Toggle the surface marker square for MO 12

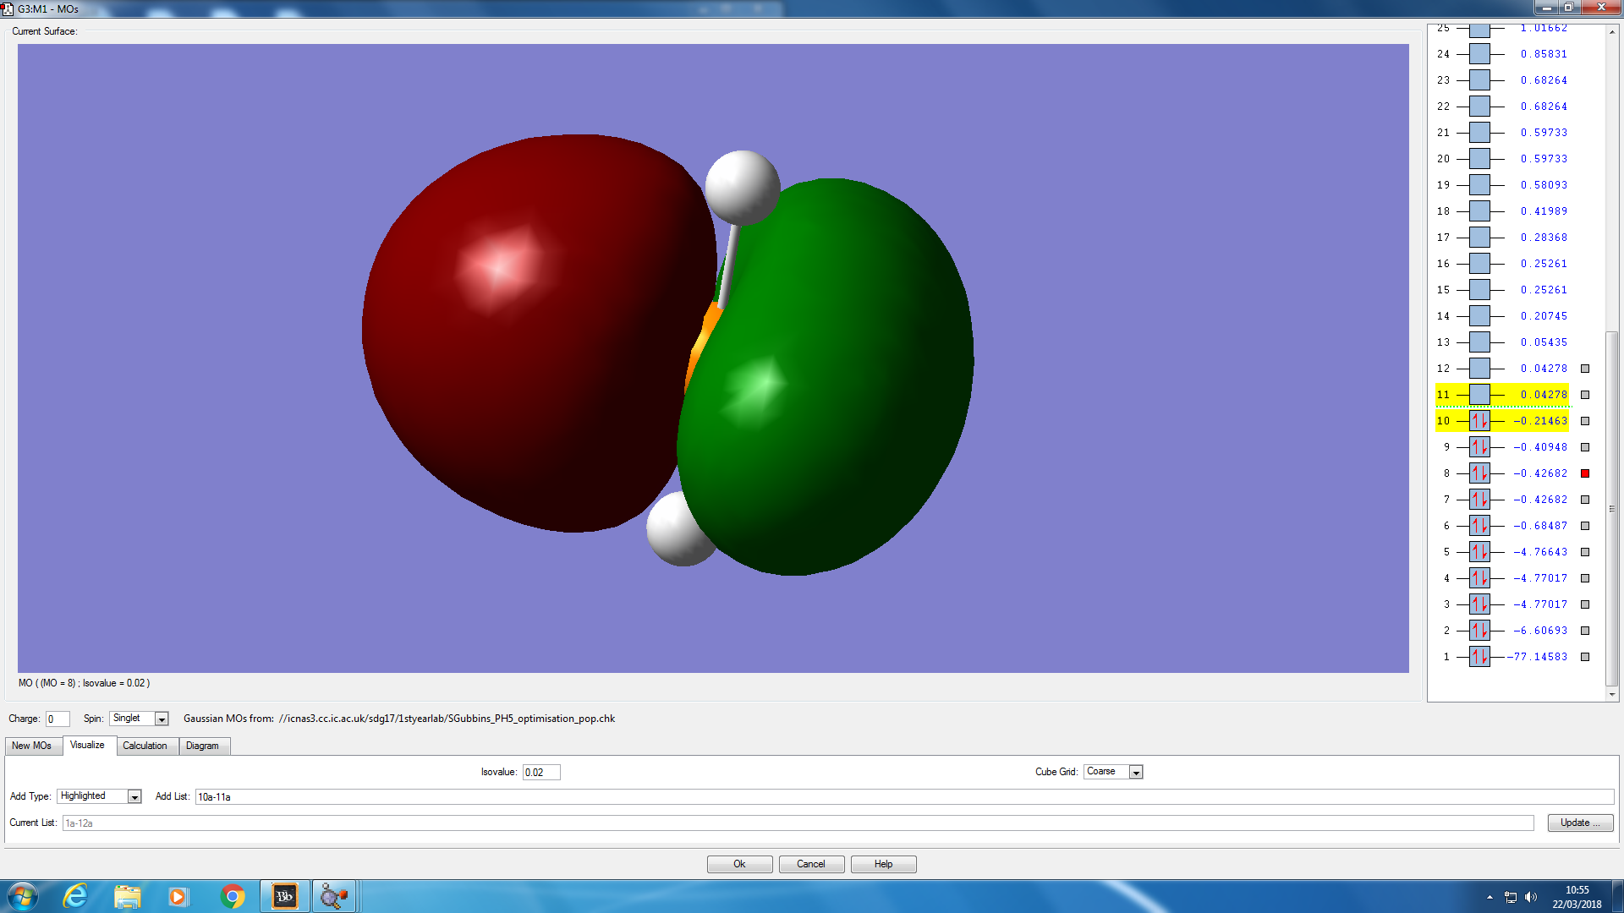[x=1585, y=369]
